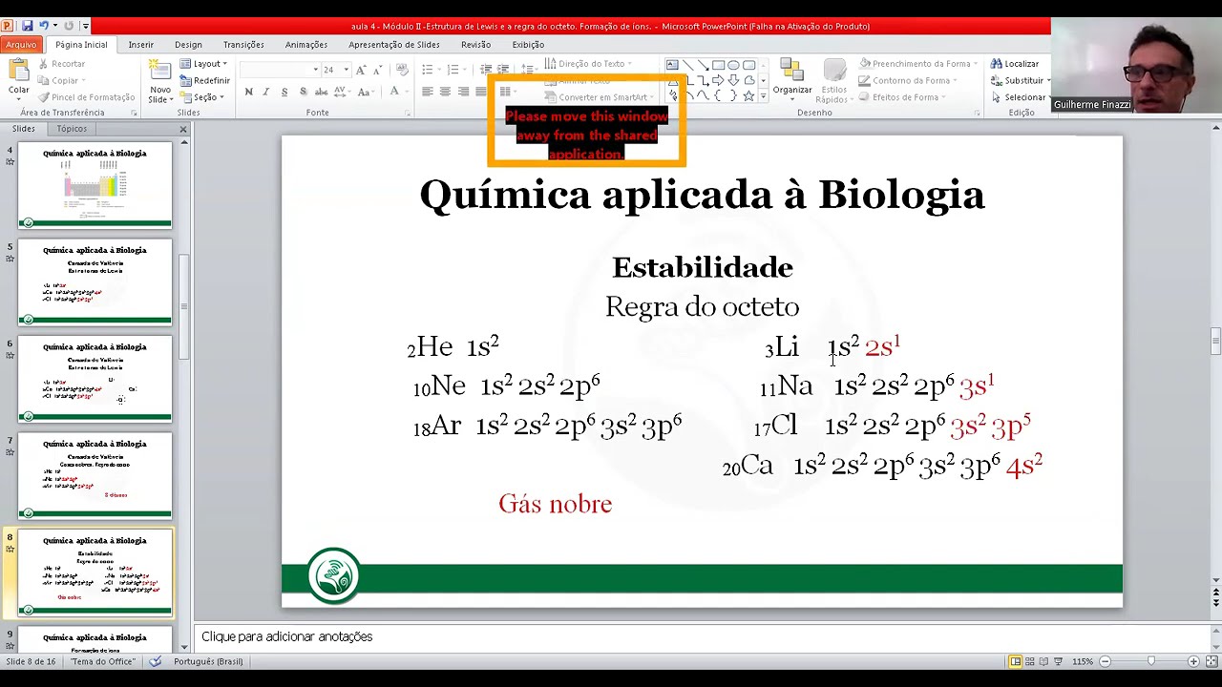Toggle justify text alignment
The width and height of the screenshot is (1222, 687).
480,92
